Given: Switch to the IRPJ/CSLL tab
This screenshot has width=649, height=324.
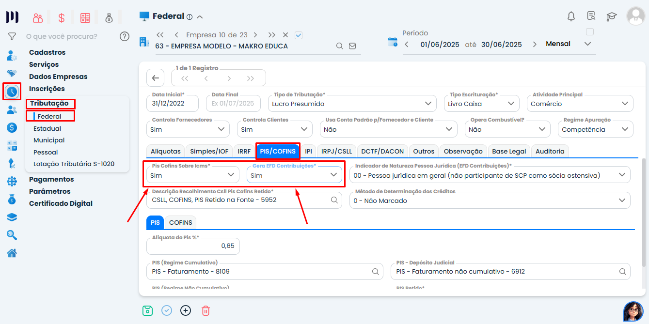Looking at the screenshot, I should [x=336, y=151].
